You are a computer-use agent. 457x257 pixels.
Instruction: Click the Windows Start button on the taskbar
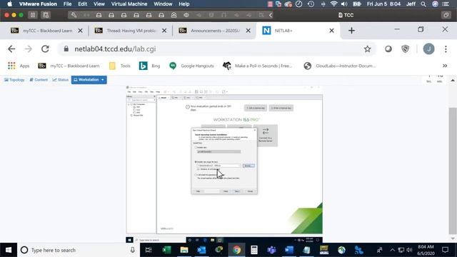click(x=9, y=250)
